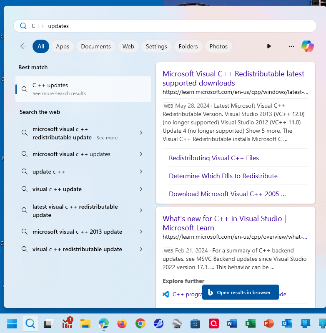Select 'visual c ++ update' suggestion text

[x=57, y=189]
